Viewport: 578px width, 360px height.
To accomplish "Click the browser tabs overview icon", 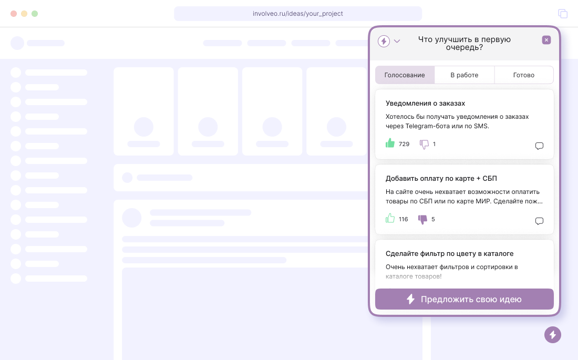I will 563,14.
